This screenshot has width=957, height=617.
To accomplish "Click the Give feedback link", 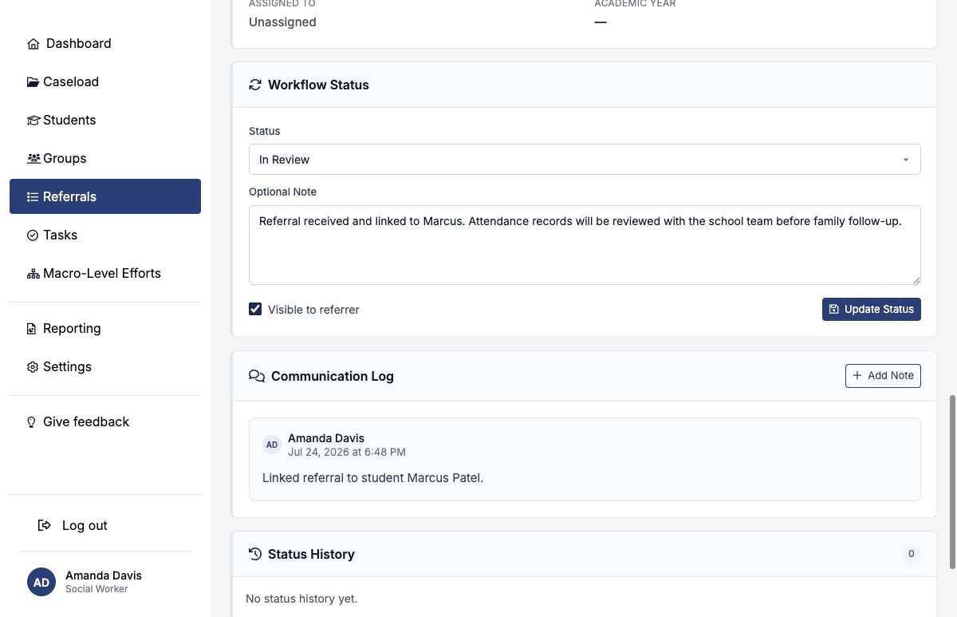I will click(x=105, y=421).
